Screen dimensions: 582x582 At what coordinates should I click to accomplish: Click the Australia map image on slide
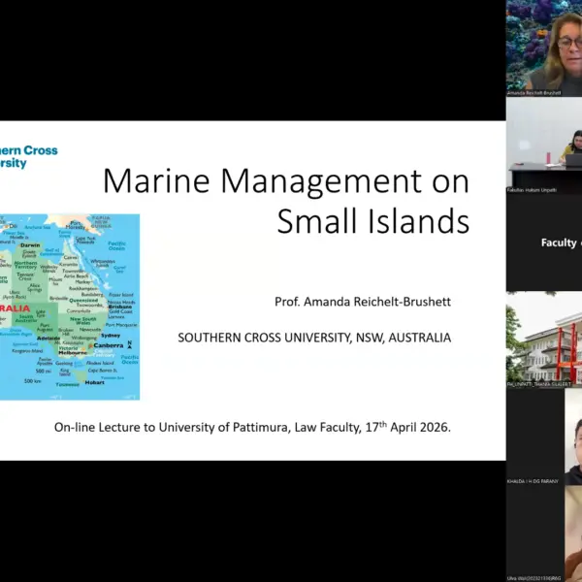(70, 307)
